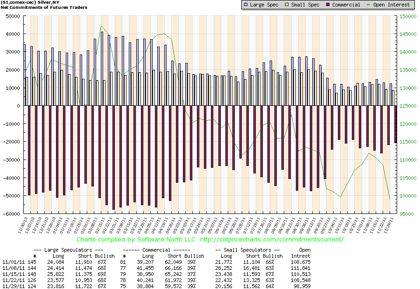Viewport: 420px width, 289px height.
Task: Click the 11/15/11 row date
Action: [x=14, y=274]
